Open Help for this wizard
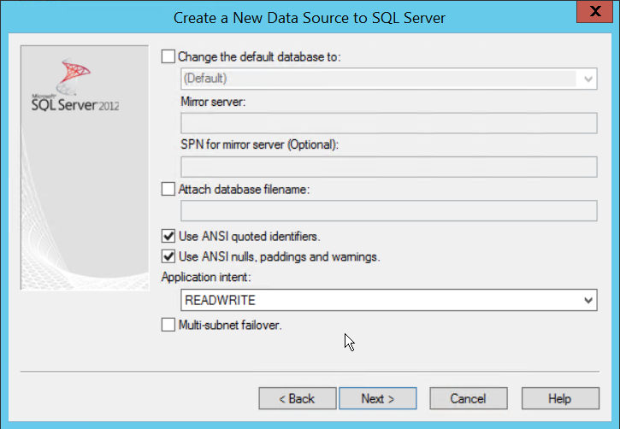The image size is (620, 429). (x=559, y=398)
